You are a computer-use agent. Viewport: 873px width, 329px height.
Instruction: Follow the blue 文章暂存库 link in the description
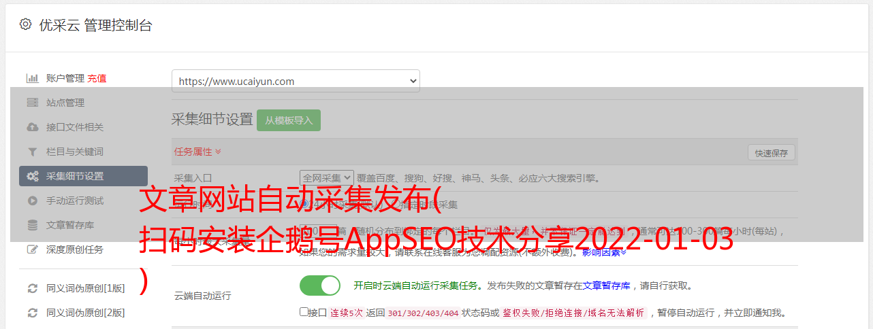tap(606, 286)
